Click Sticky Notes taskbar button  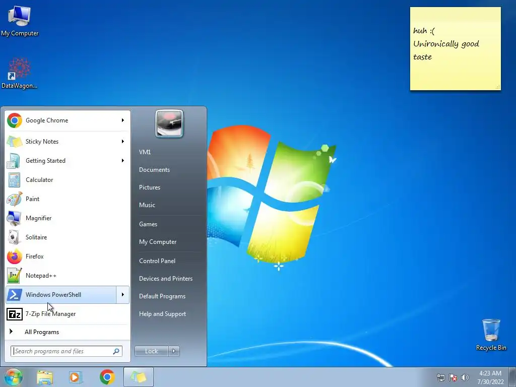click(x=138, y=377)
